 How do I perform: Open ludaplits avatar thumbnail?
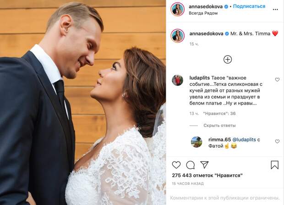177,80
